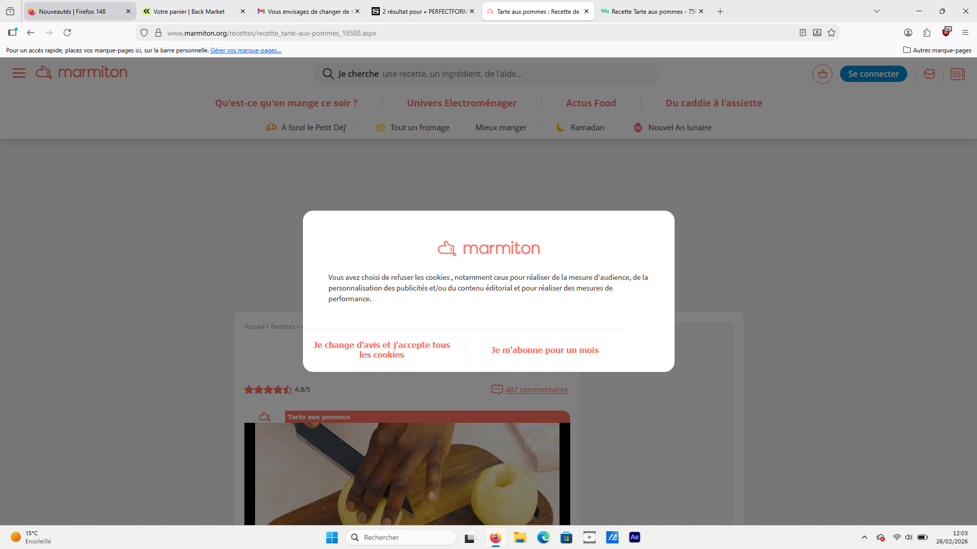
Task: Expand the list all tabs chevron
Action: pos(877,11)
